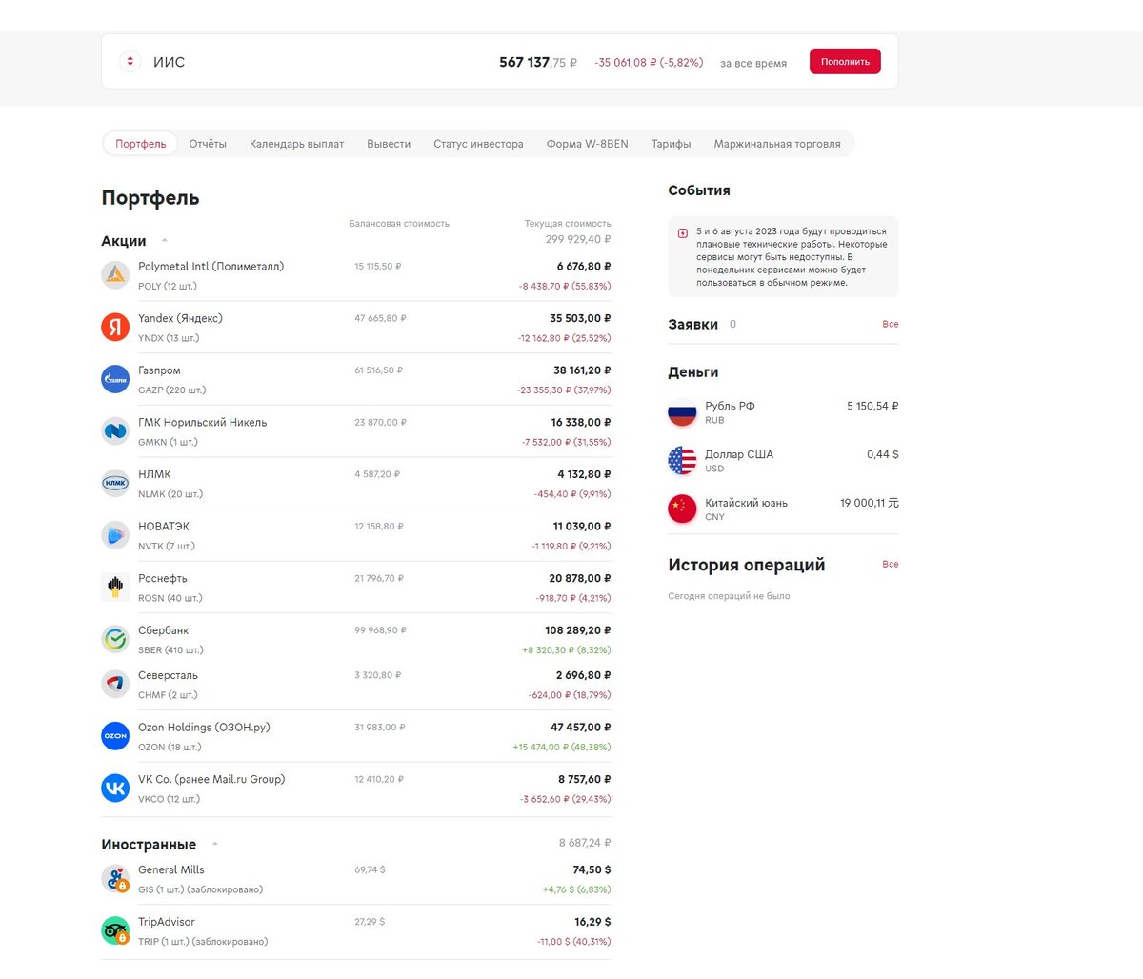Switch to the Тарифы tab
The image size is (1143, 979).
click(672, 144)
